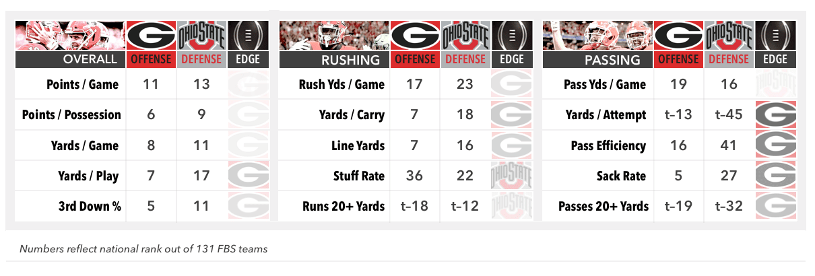The height and width of the screenshot is (276, 815).
Task: Click the playoff trophy Edge icon in the Passing table
Action: [x=775, y=36]
